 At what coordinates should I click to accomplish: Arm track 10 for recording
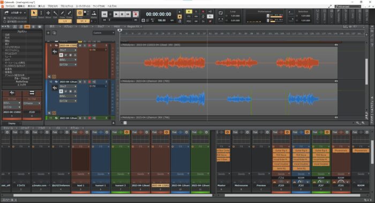point(89,81)
